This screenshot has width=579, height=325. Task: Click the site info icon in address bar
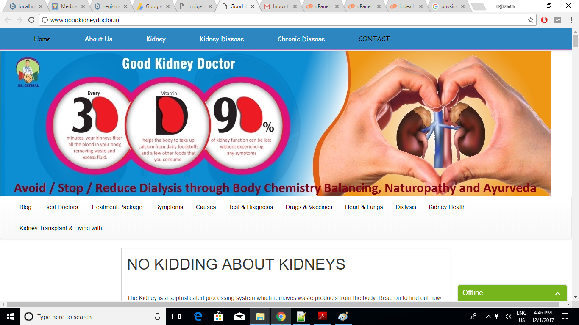tap(45, 19)
